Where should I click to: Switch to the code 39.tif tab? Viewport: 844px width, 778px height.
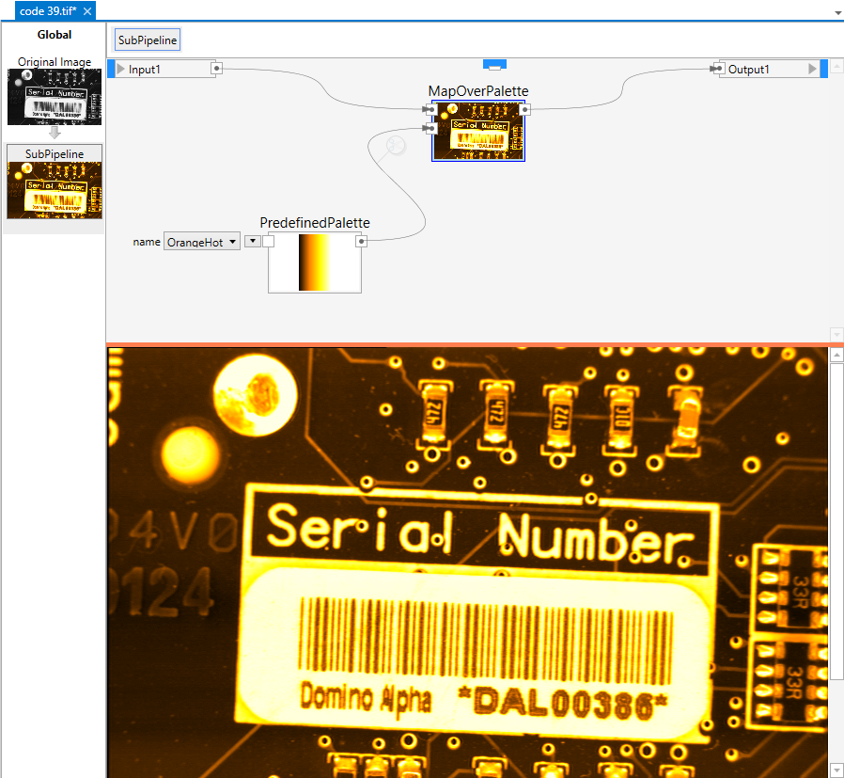pos(48,10)
